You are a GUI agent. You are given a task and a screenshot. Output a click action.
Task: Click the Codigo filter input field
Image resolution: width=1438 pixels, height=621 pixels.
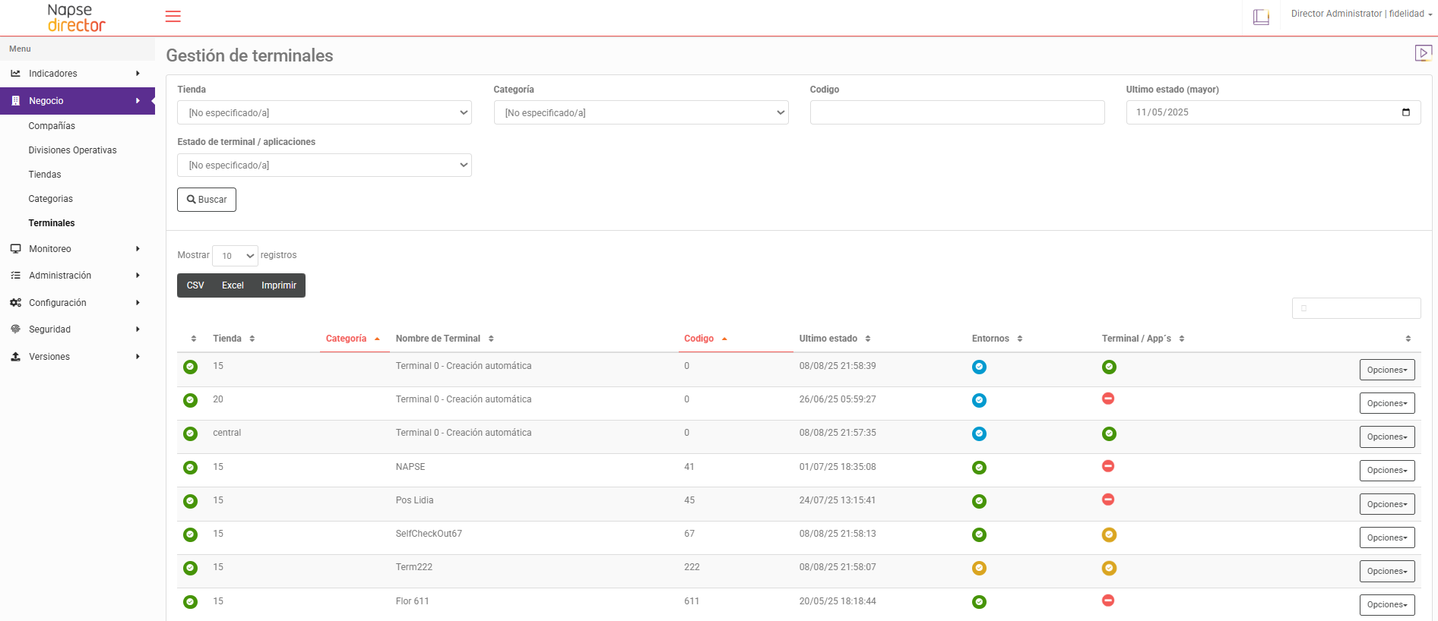coord(957,112)
